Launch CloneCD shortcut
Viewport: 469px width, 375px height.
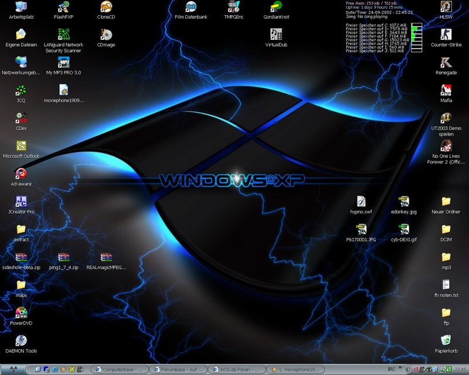(106, 11)
